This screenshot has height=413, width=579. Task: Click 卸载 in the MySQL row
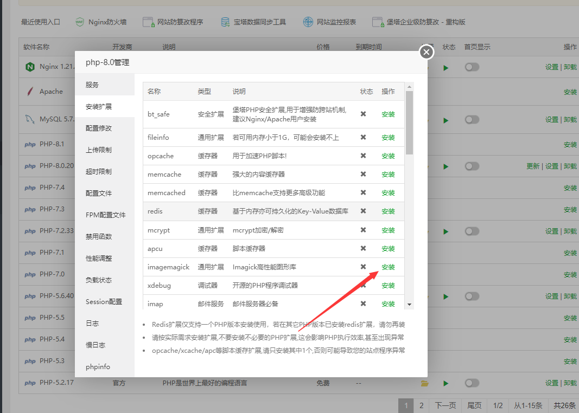pos(570,120)
